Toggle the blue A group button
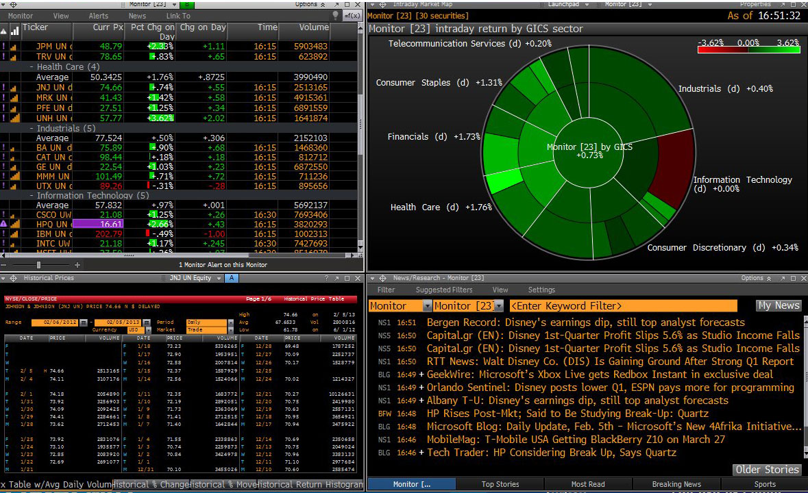Screen dimensions: 808x493 (x=232, y=278)
